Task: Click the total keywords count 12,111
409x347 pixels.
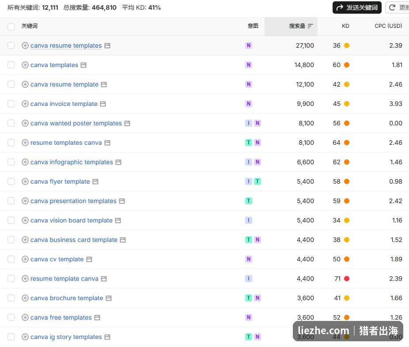Action: point(50,8)
